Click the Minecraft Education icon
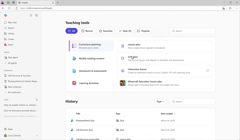This screenshot has width=240, height=140. [x=123, y=83]
